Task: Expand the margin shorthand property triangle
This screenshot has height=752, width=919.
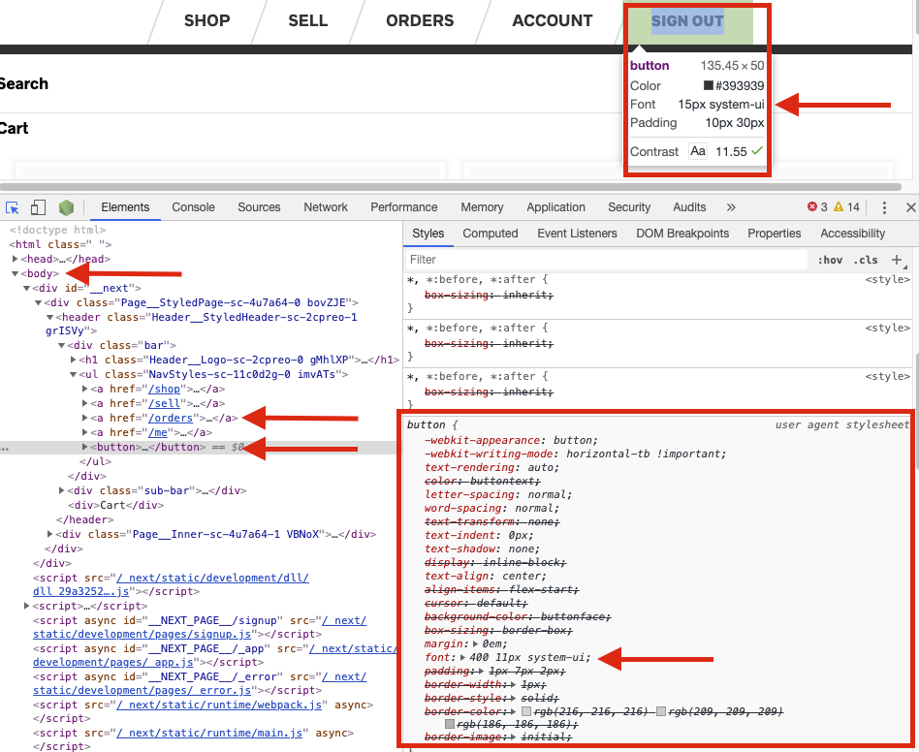Action: coord(475,643)
